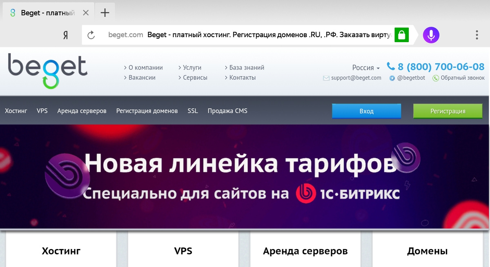The width and height of the screenshot is (490, 267).
Task: Click the blue Вход button
Action: pyautogui.click(x=366, y=111)
